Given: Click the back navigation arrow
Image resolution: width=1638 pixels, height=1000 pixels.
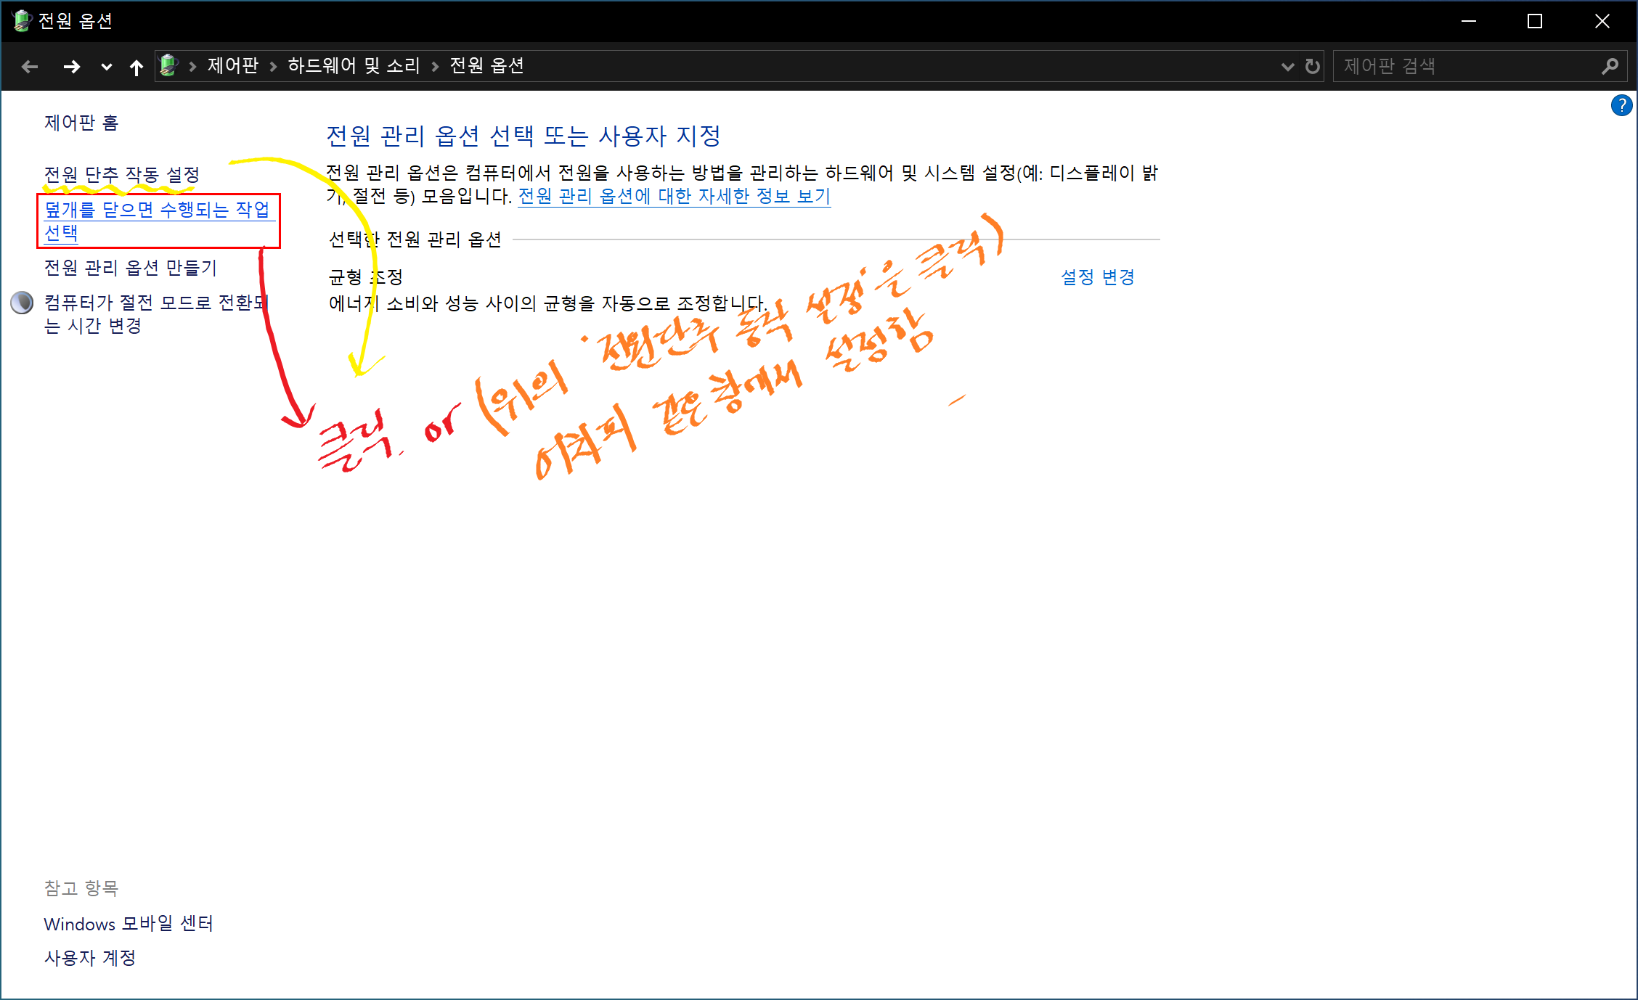Looking at the screenshot, I should pyautogui.click(x=30, y=67).
